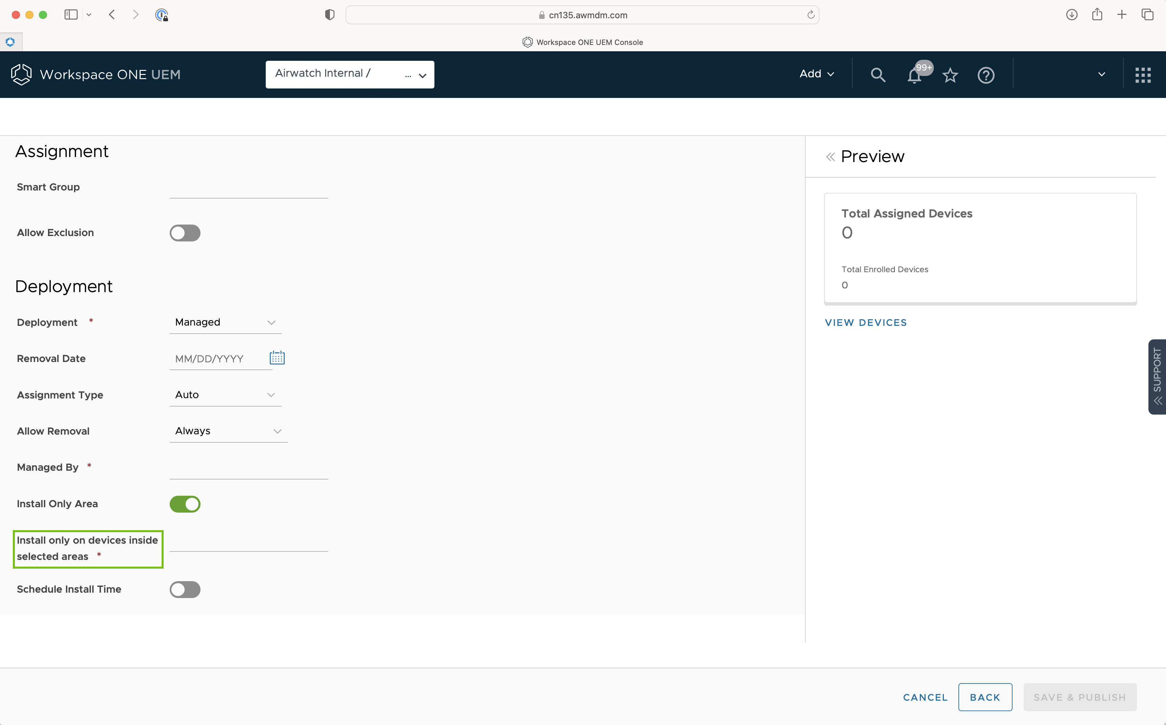Click the privacy shield icon in the Safari toolbar
Viewport: 1166px width, 725px height.
(x=329, y=15)
